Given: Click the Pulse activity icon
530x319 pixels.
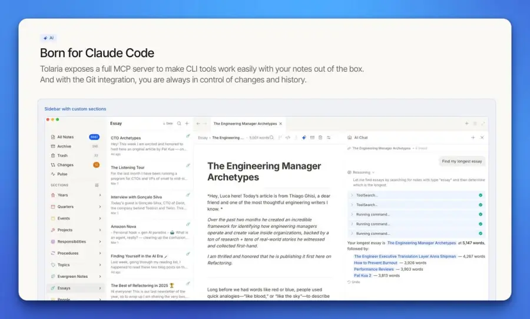Looking at the screenshot, I should pyautogui.click(x=53, y=174).
